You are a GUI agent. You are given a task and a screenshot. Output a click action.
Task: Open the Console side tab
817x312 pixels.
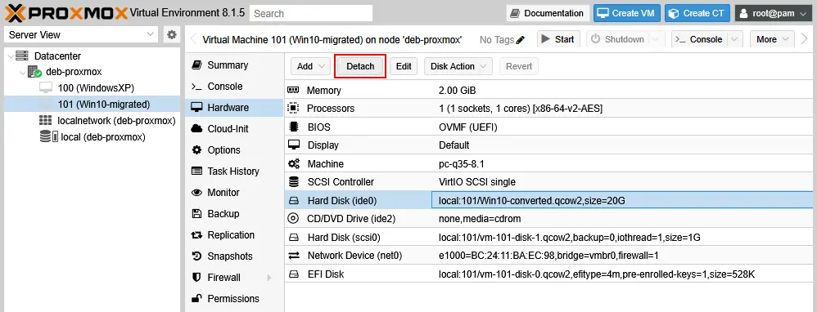[x=234, y=87]
